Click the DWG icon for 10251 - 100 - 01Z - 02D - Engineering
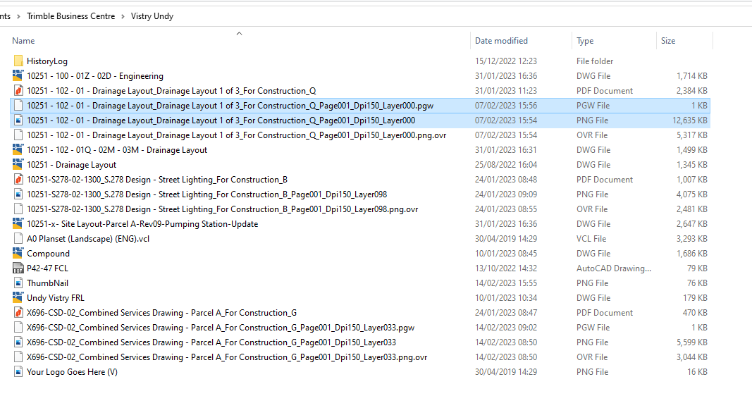 tap(18, 76)
